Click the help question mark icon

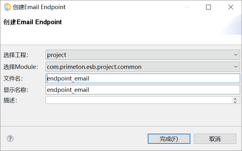tap(10, 138)
